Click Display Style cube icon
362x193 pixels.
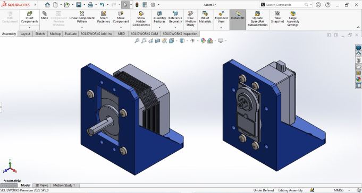pos(182,41)
